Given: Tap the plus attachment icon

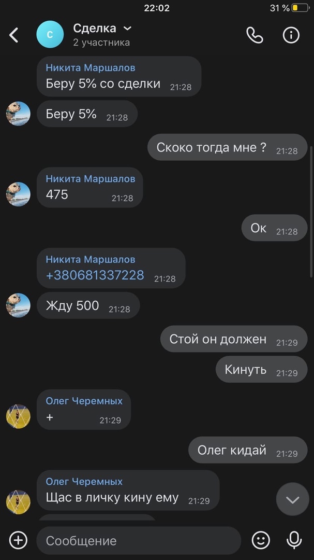Looking at the screenshot, I should pyautogui.click(x=18, y=540).
